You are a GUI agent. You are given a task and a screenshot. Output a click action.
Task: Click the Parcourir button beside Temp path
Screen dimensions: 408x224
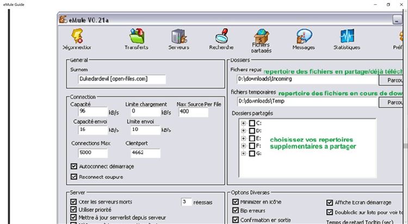tap(391, 102)
